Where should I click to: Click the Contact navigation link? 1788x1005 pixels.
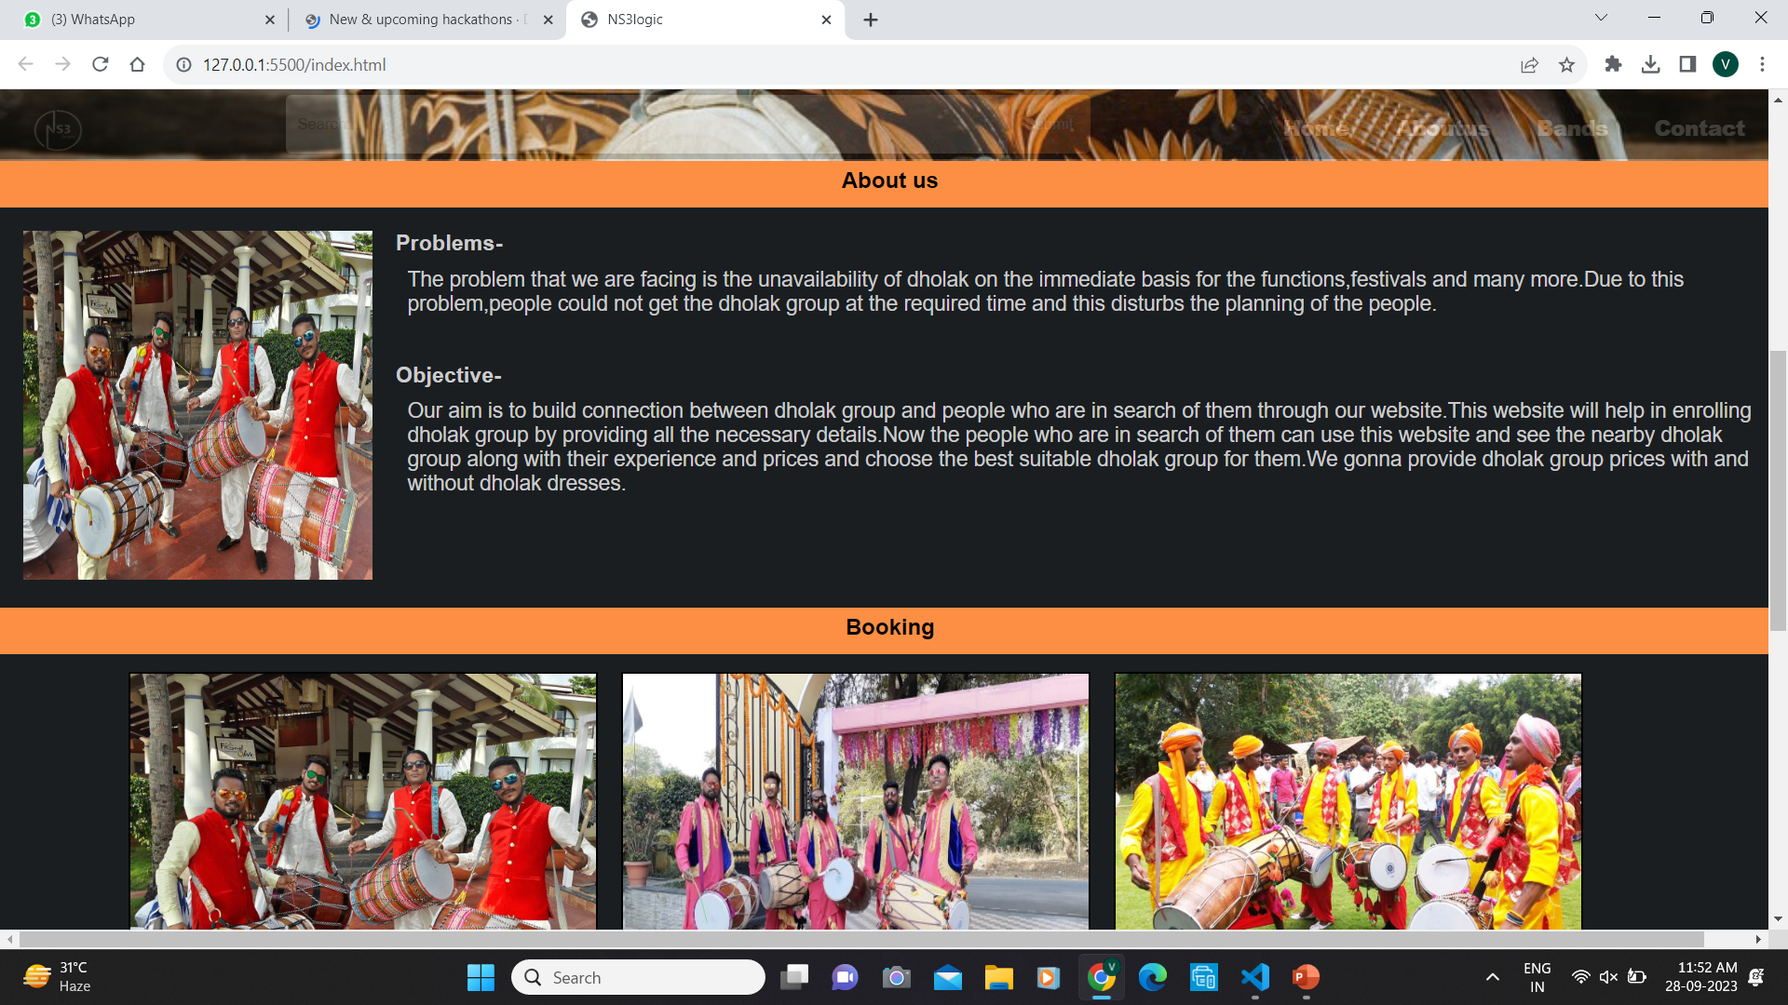(x=1699, y=128)
